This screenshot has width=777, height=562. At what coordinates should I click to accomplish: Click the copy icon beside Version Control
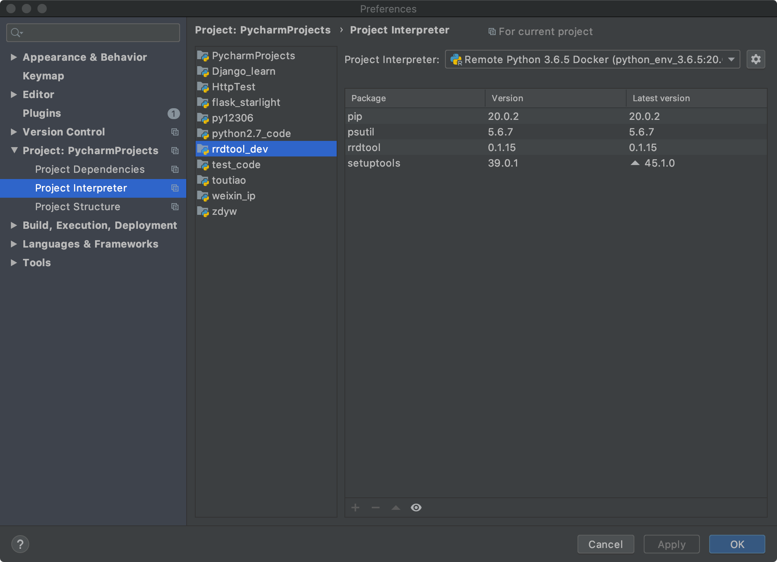[x=175, y=132]
